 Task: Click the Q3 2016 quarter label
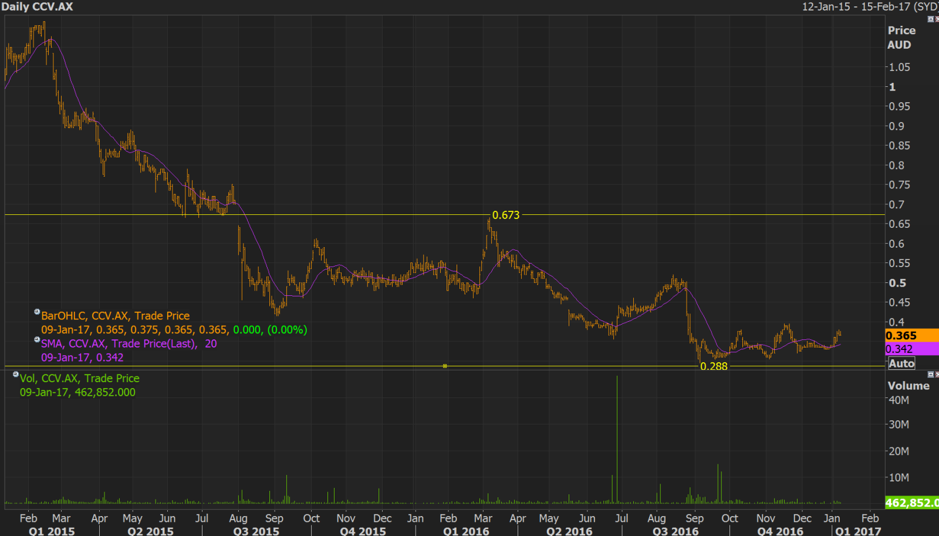pos(675,531)
